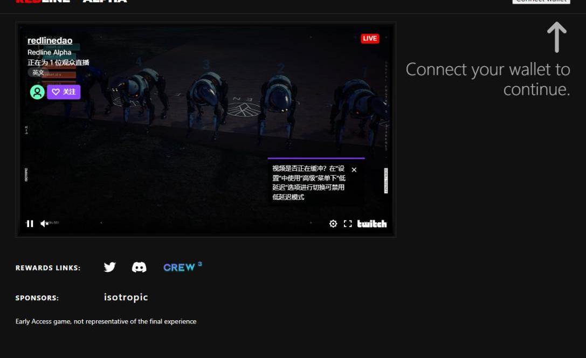The width and height of the screenshot is (586, 358).
Task: Open the redlinedao channel avatar
Action: 37,92
